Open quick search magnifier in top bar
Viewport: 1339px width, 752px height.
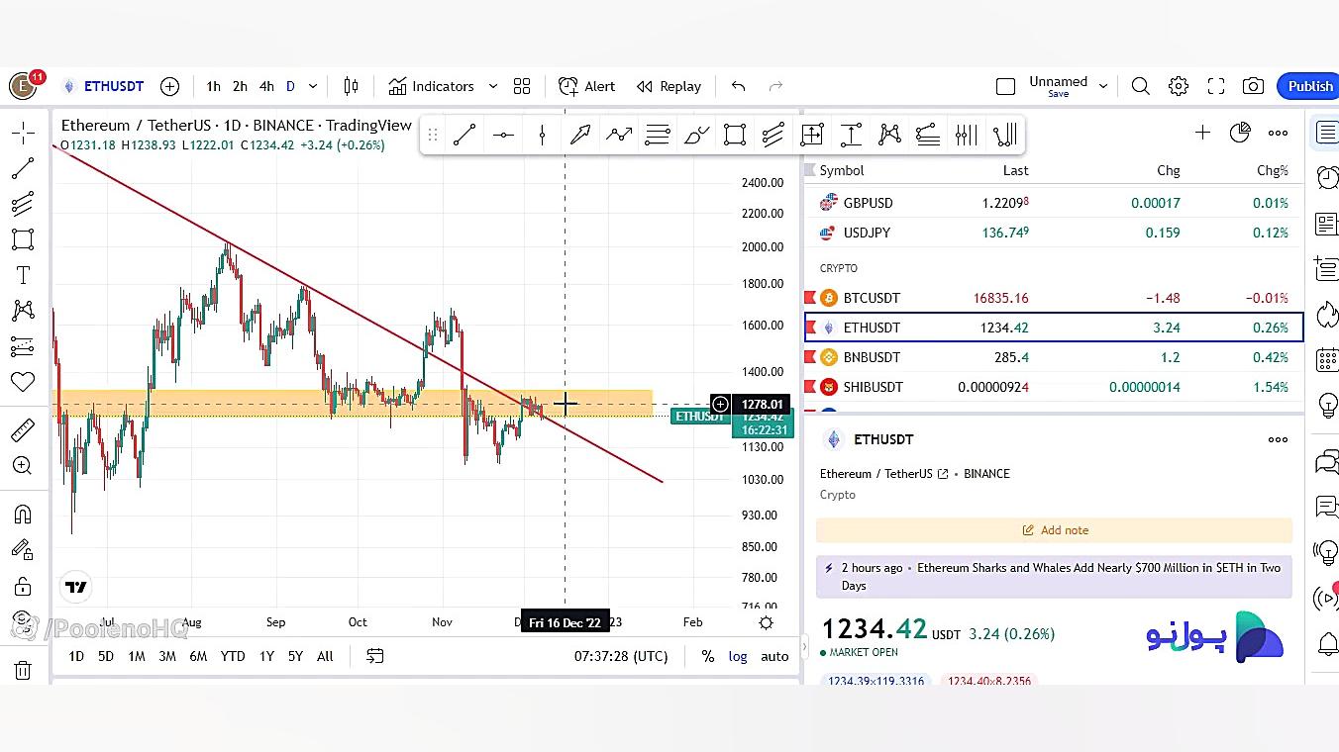(1141, 86)
